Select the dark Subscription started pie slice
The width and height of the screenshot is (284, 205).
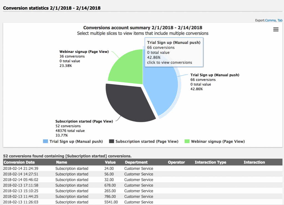point(128,102)
